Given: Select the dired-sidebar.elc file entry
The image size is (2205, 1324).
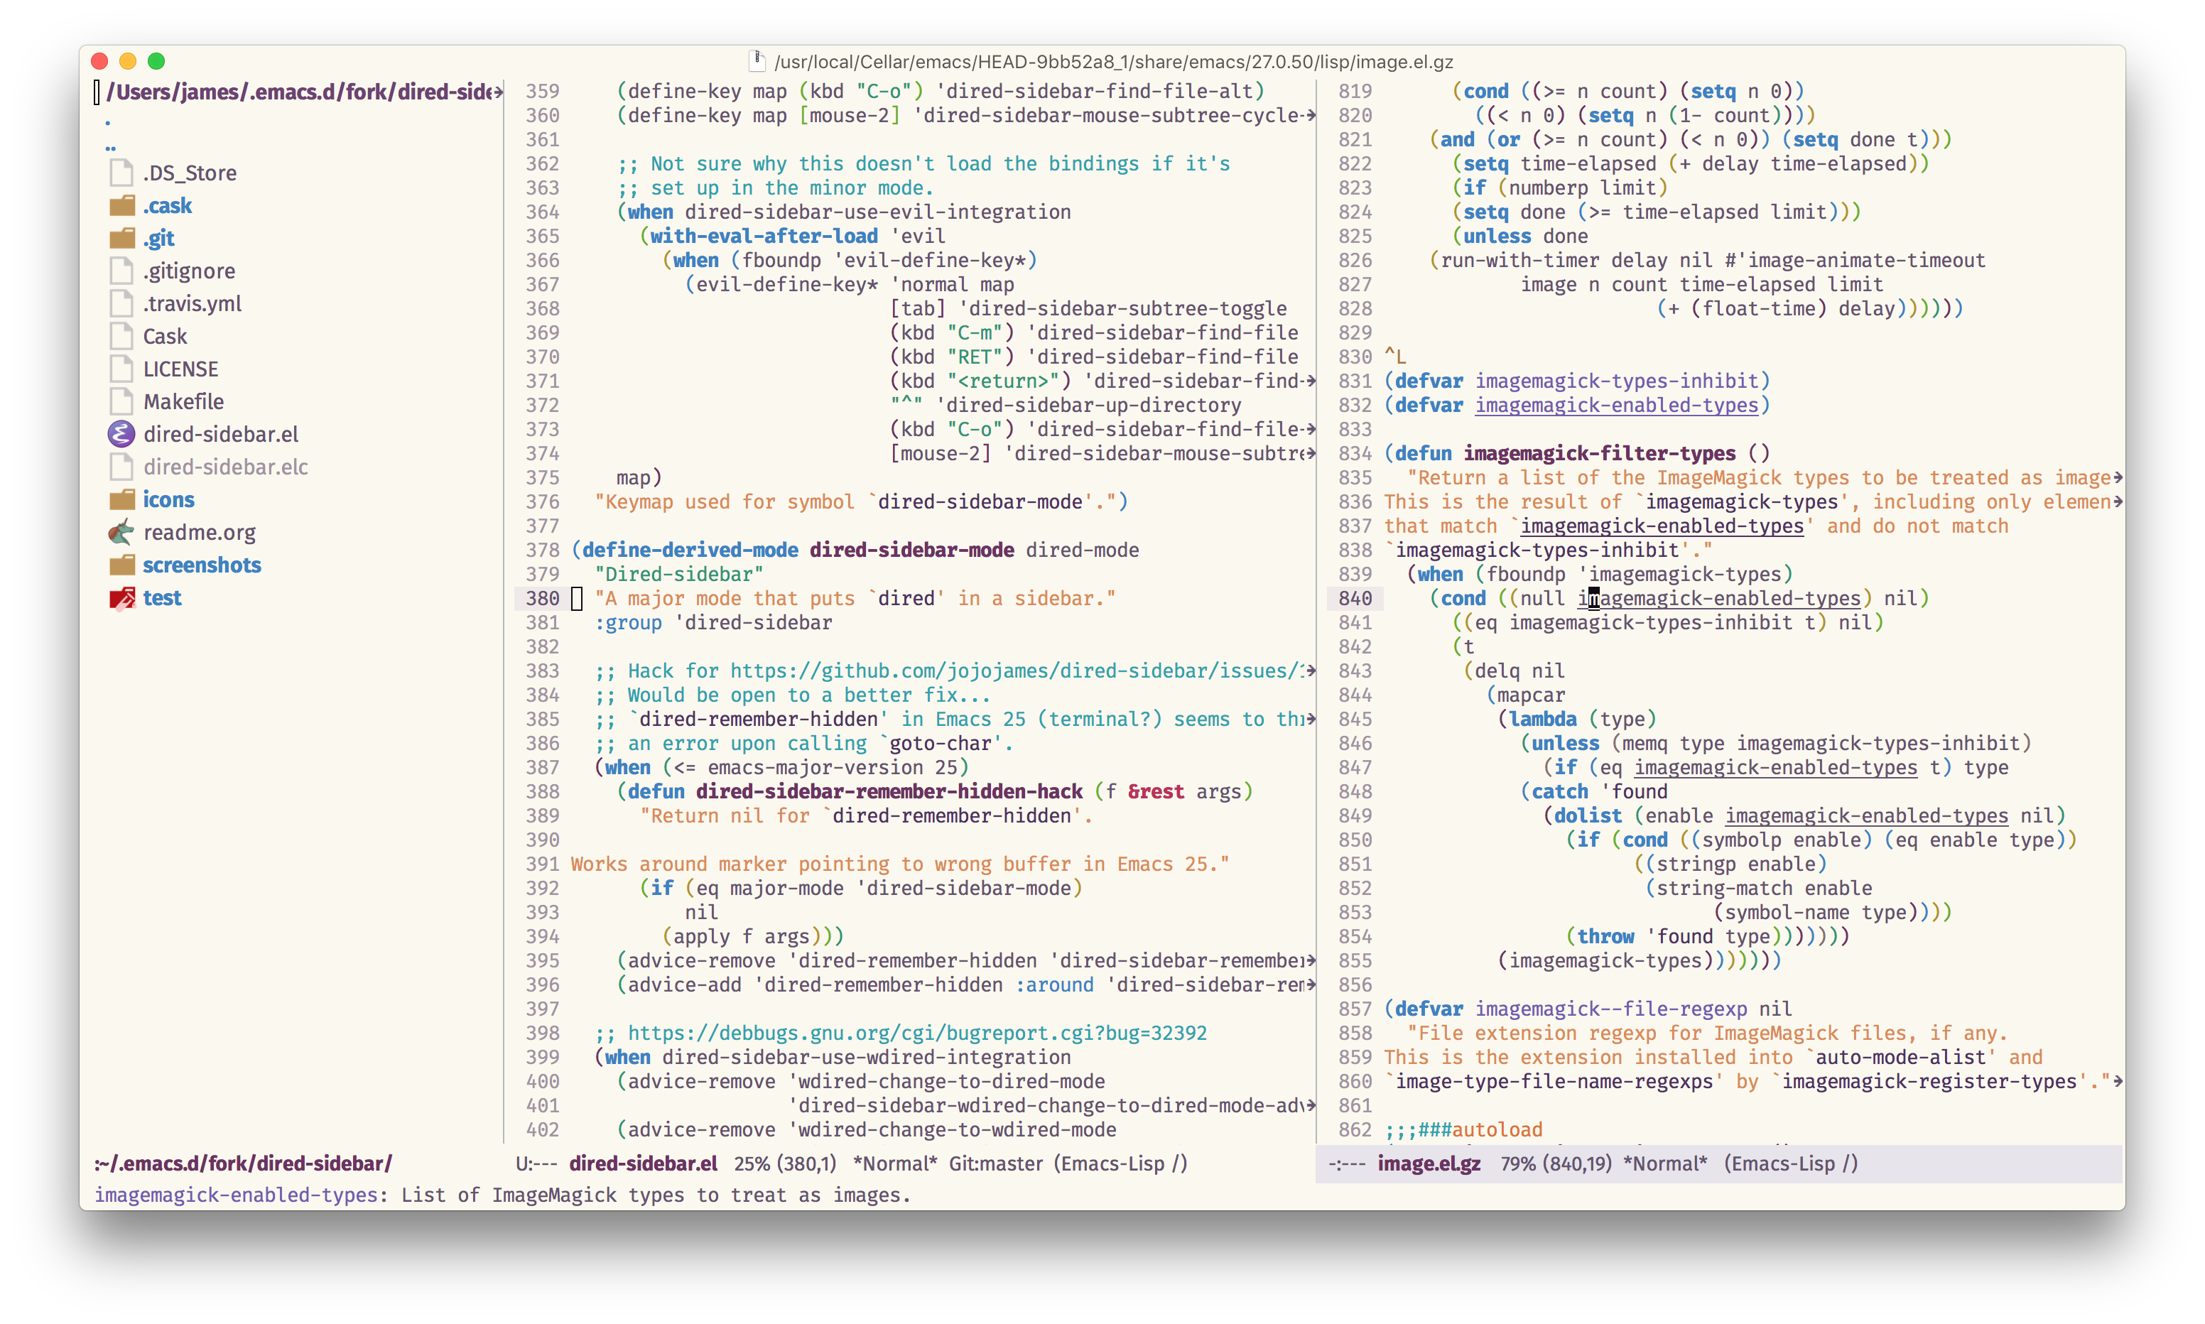Looking at the screenshot, I should [x=224, y=467].
